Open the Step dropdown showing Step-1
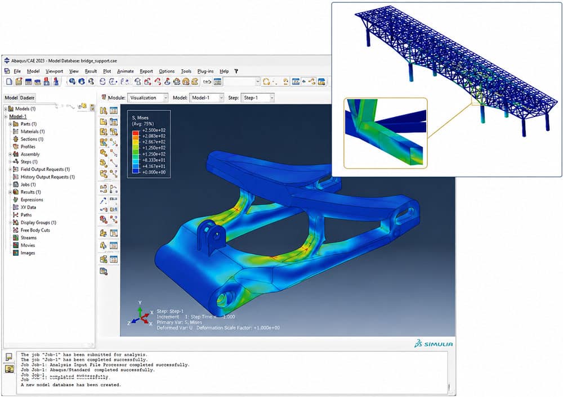Screen dimensions: 563x397 [x=258, y=97]
